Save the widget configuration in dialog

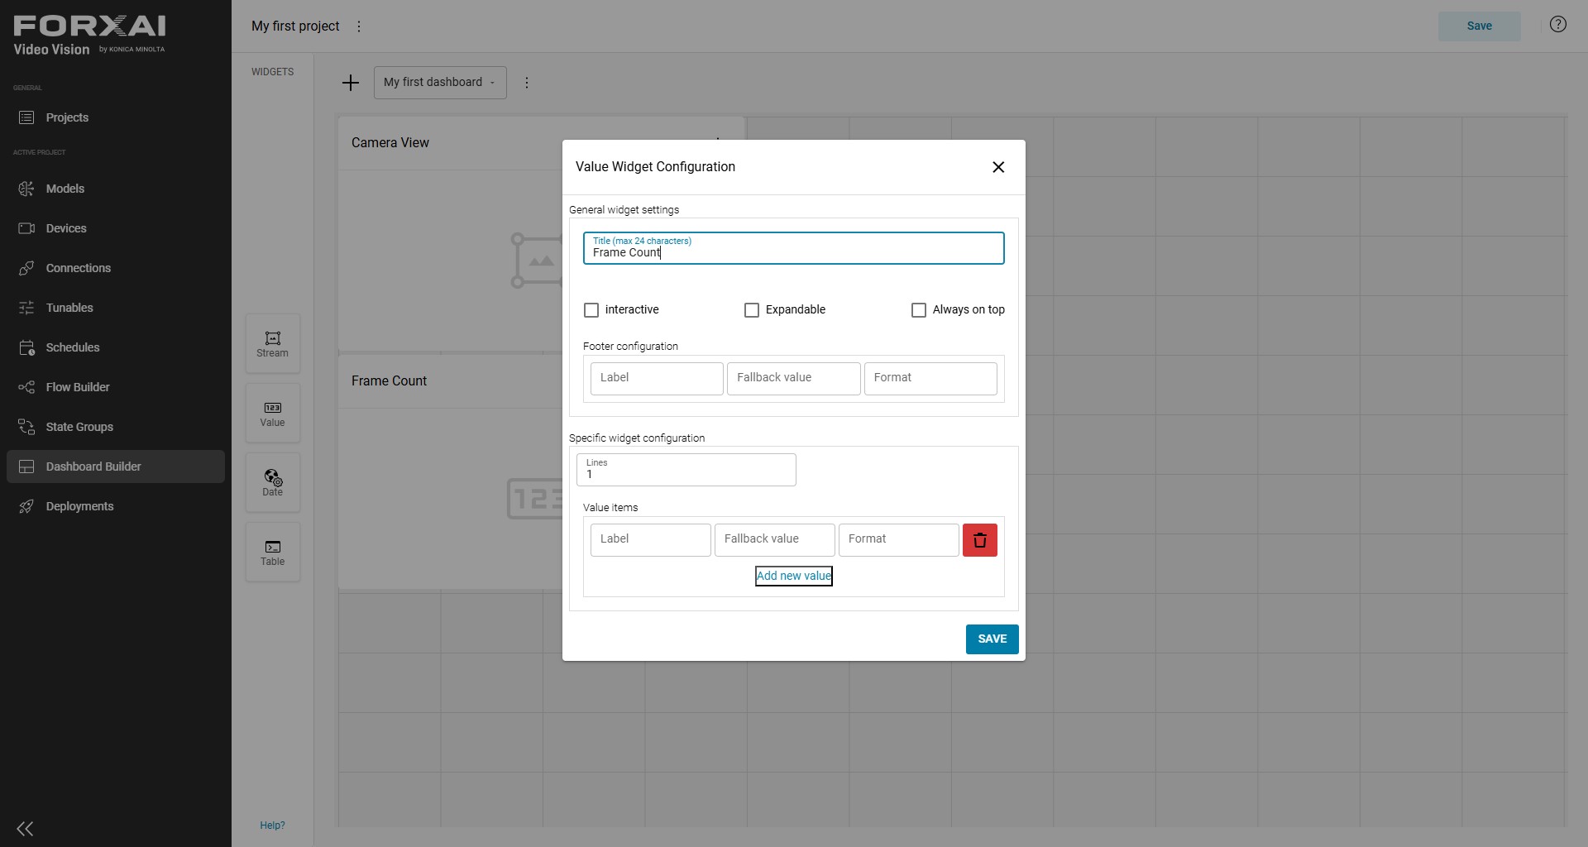(992, 639)
